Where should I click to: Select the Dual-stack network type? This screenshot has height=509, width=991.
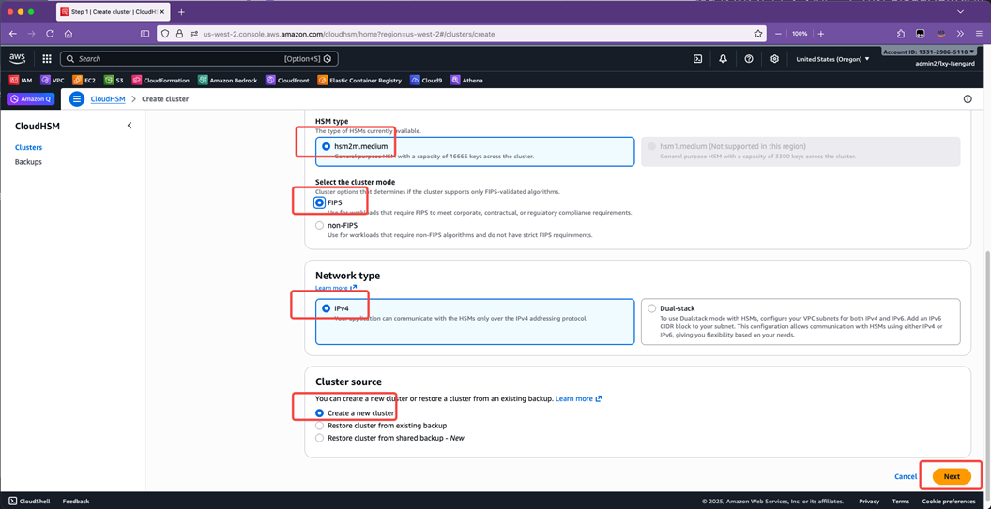tap(651, 308)
